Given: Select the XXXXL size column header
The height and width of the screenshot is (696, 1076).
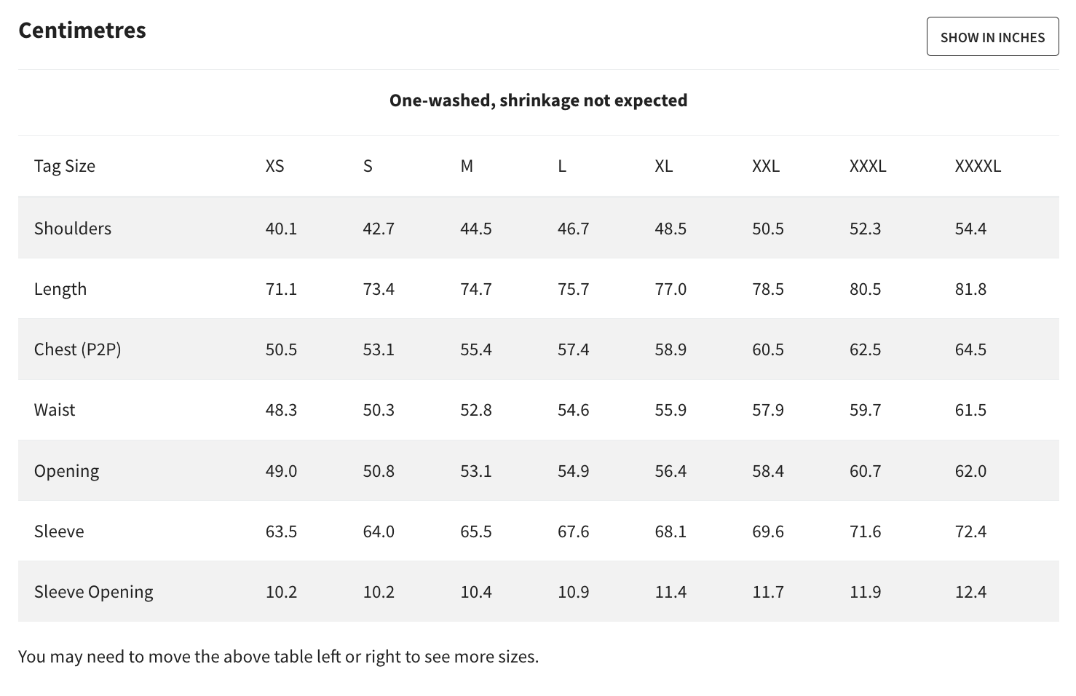Looking at the screenshot, I should tap(978, 166).
